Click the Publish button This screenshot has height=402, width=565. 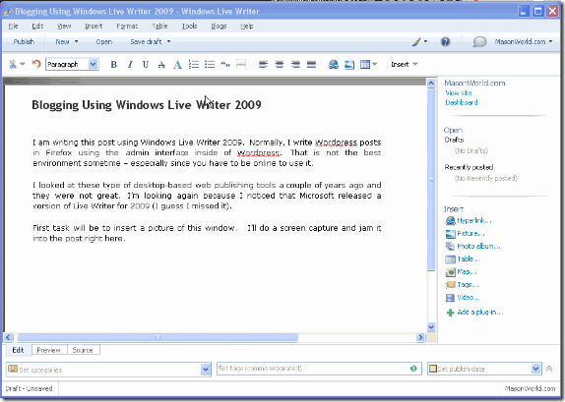click(x=24, y=41)
